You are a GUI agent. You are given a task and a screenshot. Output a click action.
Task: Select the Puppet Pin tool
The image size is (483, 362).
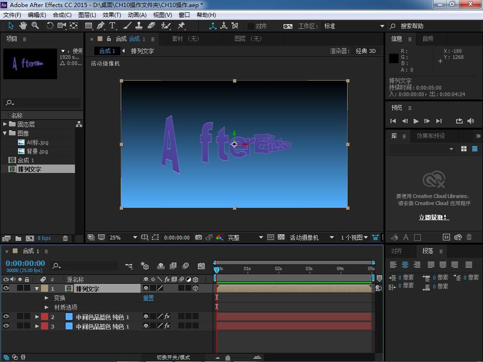pyautogui.click(x=181, y=26)
